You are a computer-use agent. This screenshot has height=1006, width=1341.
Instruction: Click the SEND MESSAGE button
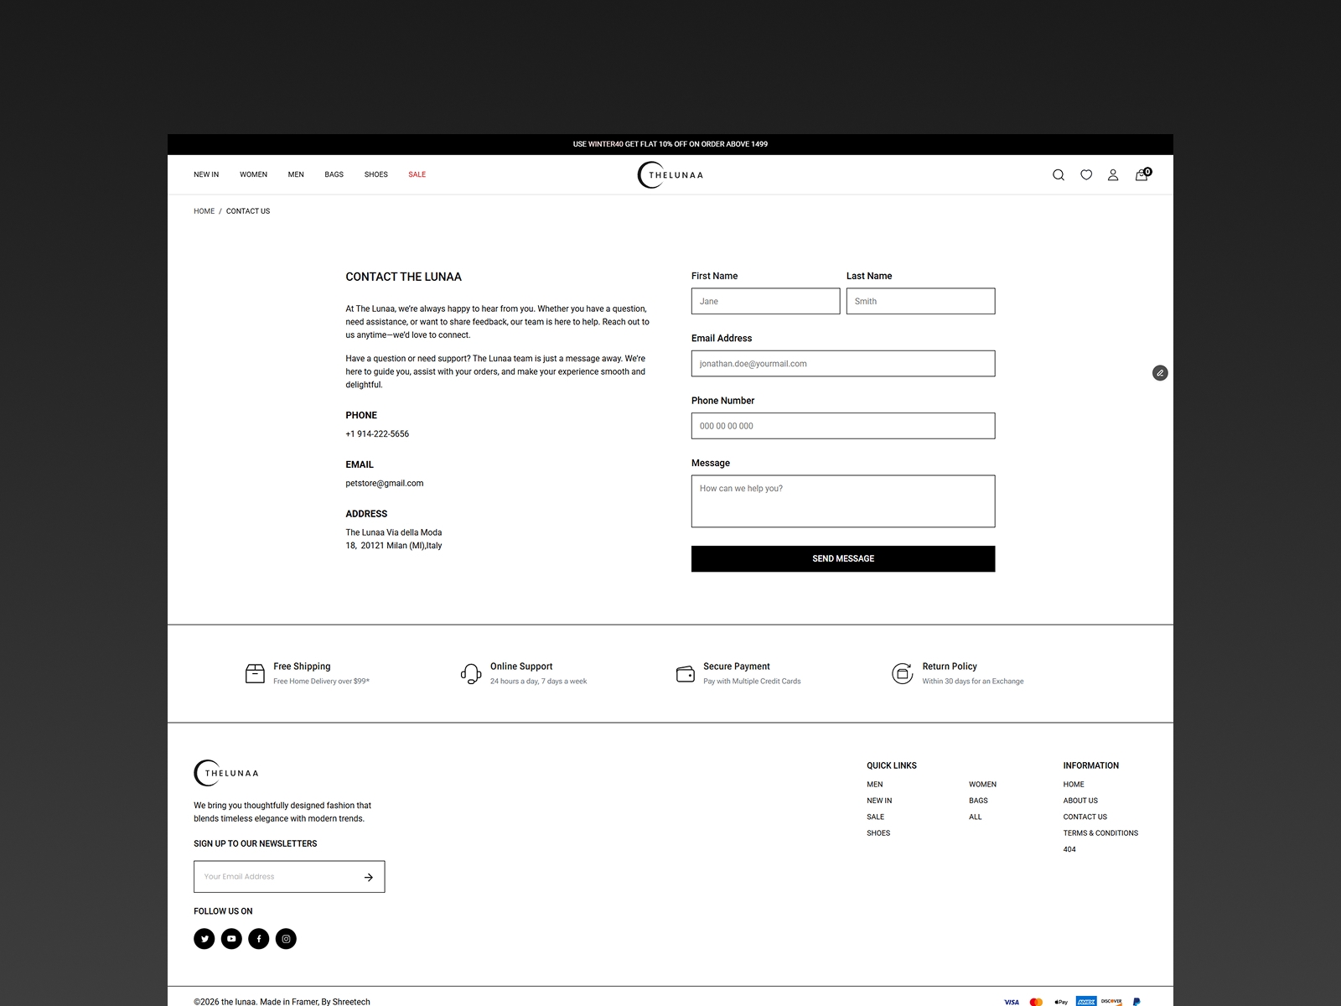tap(842, 558)
